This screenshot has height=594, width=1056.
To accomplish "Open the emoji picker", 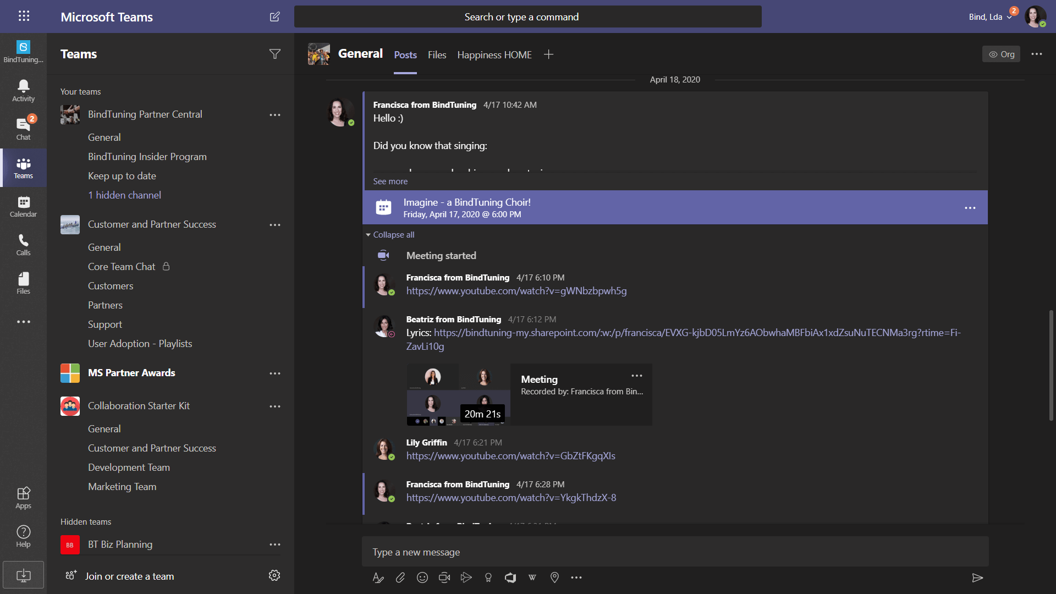I will [x=422, y=577].
